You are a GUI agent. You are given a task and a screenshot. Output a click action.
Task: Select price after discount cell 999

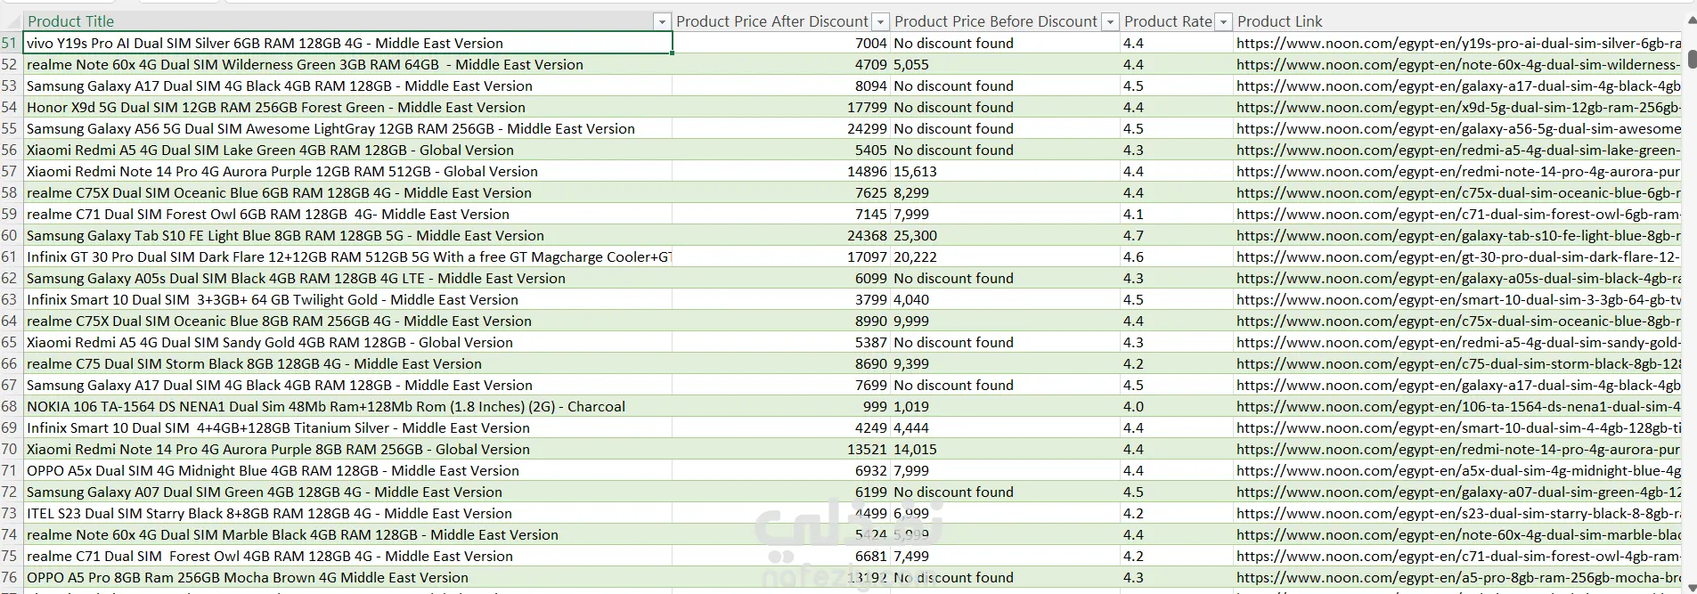[781, 406]
